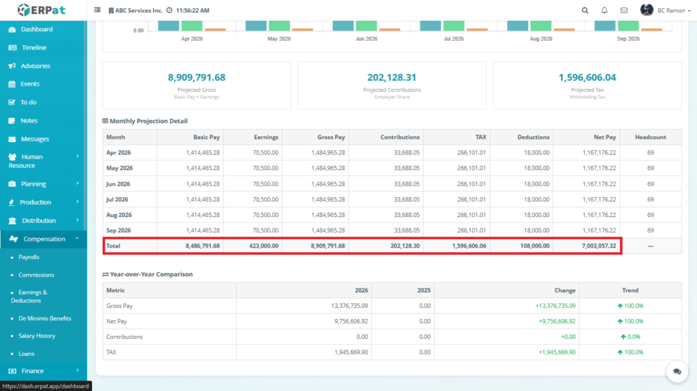Open the notifications bell icon
Image resolution: width=697 pixels, height=391 pixels.
pos(604,10)
